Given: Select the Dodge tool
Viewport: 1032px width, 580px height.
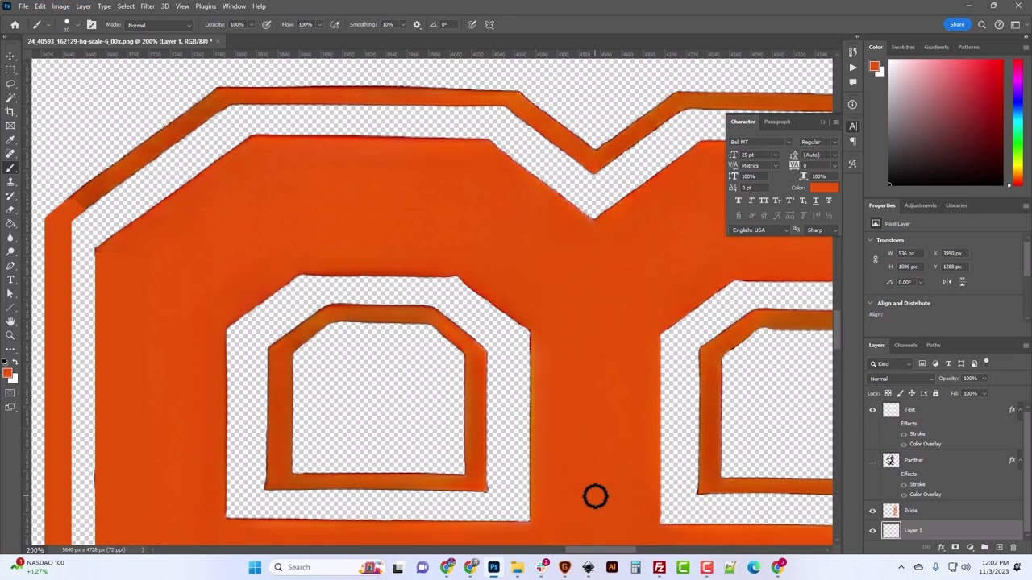Looking at the screenshot, I should tap(10, 251).
